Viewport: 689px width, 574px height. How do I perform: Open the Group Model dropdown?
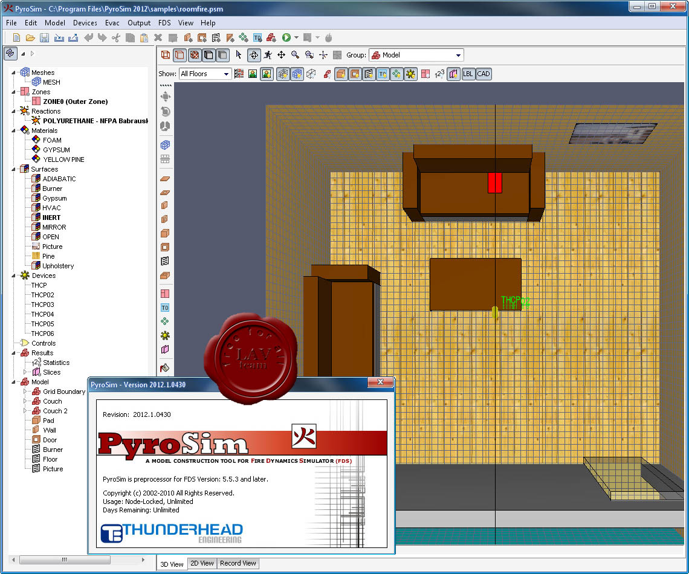pyautogui.click(x=416, y=55)
